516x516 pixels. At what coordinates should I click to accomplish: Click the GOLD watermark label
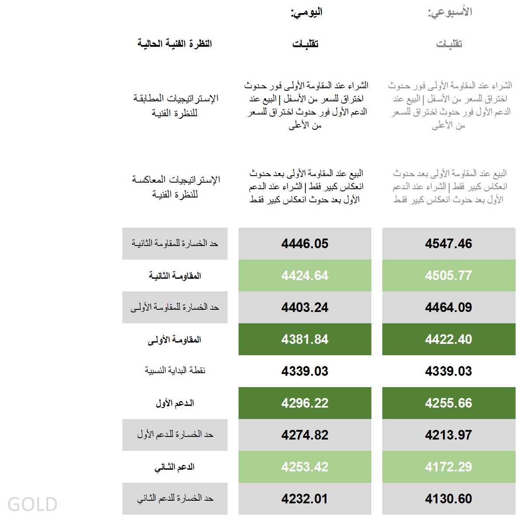[x=32, y=504]
